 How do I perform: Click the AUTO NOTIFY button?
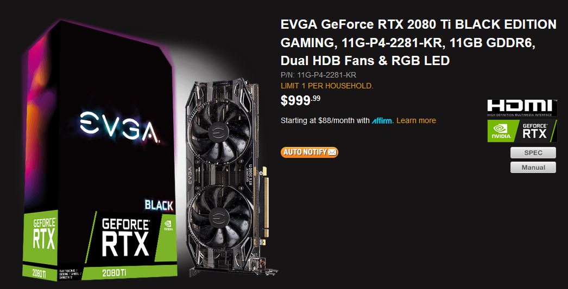309,152
